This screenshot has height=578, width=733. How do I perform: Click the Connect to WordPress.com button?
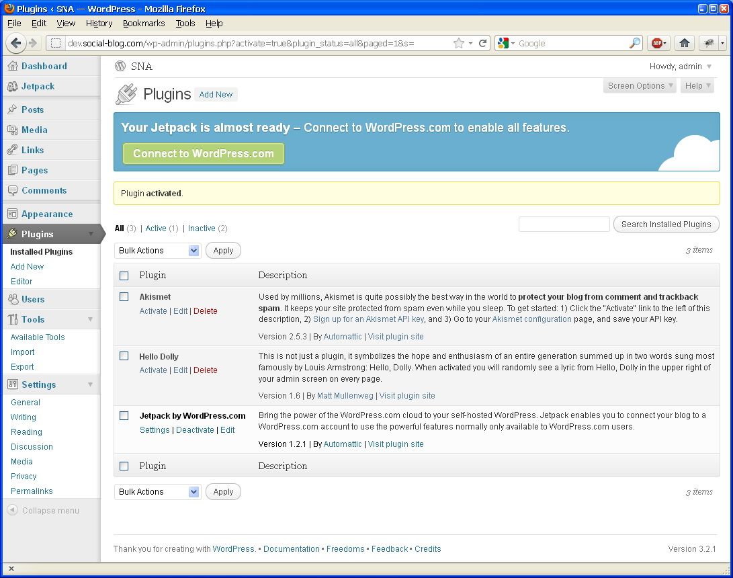(x=204, y=153)
